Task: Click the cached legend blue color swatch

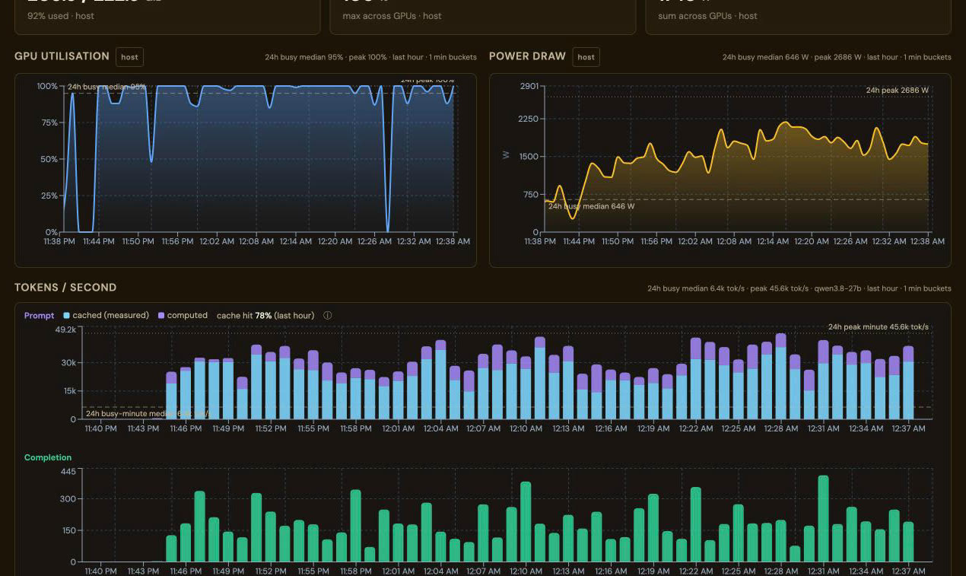Action: click(x=67, y=316)
